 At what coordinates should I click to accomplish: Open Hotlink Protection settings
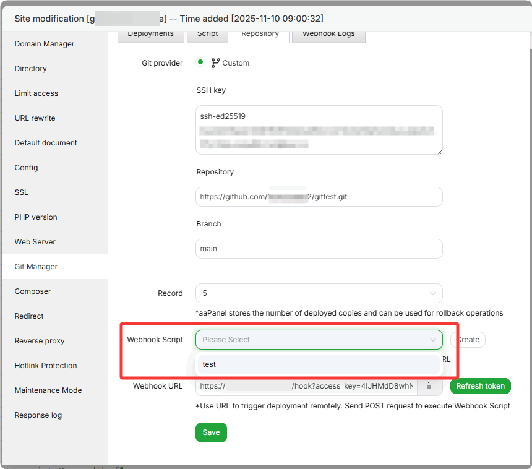pyautogui.click(x=46, y=366)
